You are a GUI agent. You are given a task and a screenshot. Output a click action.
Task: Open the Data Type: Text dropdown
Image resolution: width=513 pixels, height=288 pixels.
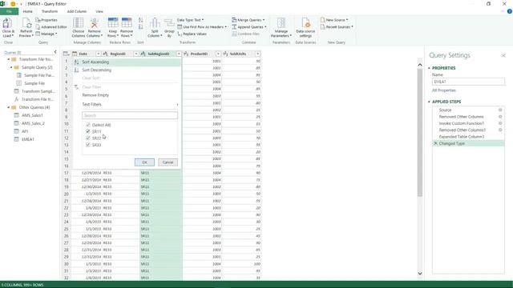(191, 20)
